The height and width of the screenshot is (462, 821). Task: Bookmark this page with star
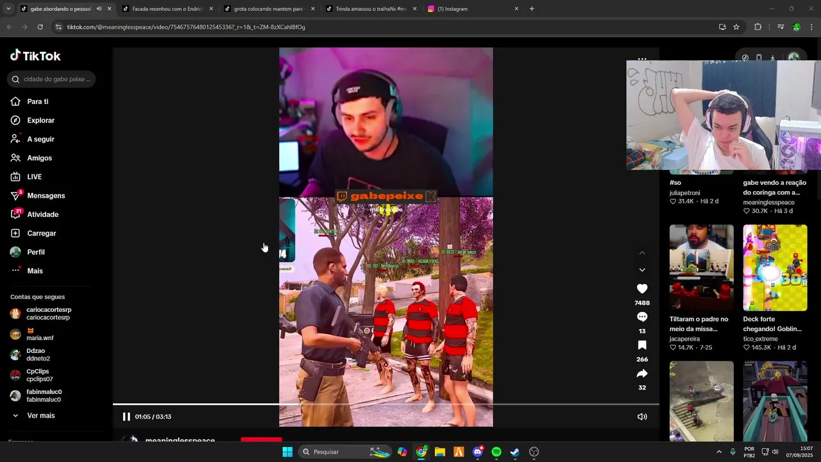pyautogui.click(x=736, y=27)
